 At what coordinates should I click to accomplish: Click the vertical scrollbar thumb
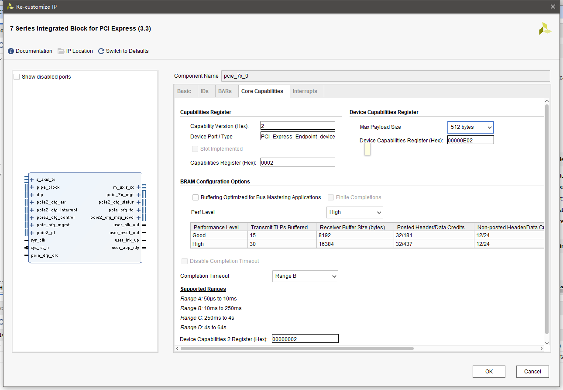(x=547, y=219)
